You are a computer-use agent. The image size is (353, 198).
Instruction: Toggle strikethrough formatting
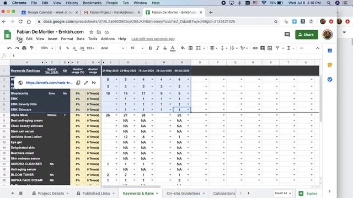coord(165,48)
